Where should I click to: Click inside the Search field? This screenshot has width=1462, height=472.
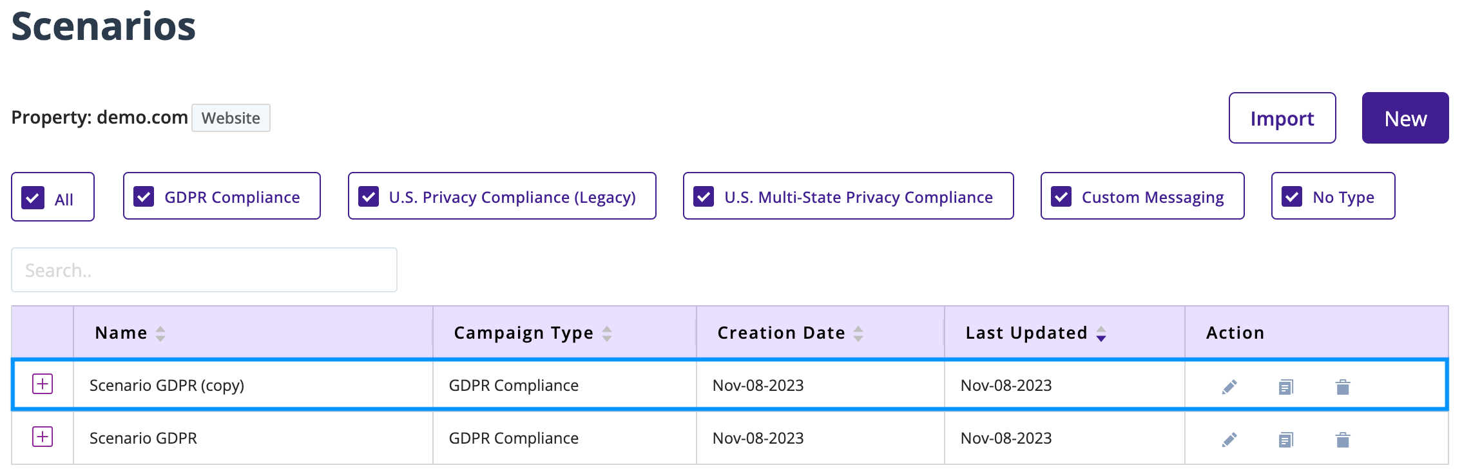click(204, 269)
